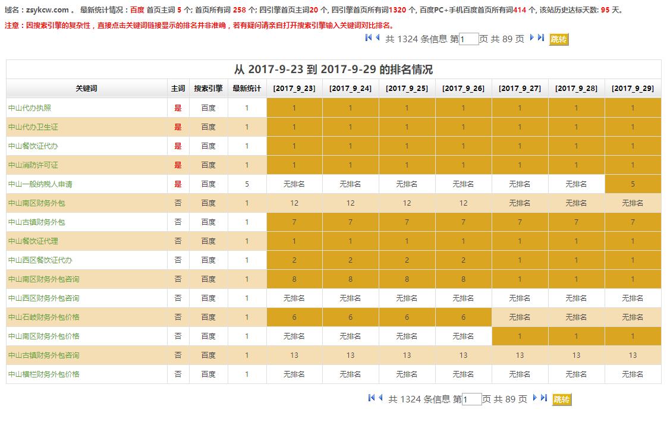Click the [2017_9_29] column header
Viewport: 667px width, 425px height.
point(633,89)
